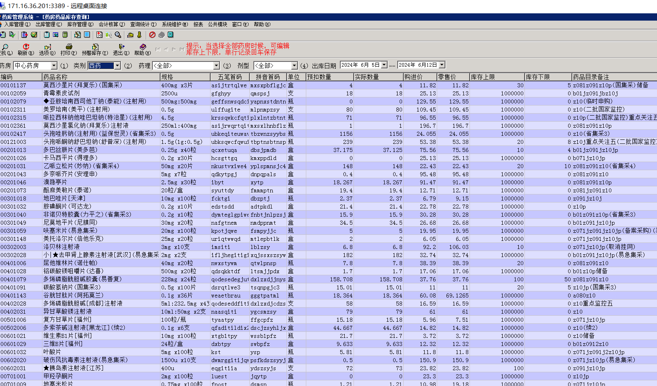Sort by 药品名称 column header

(101, 77)
